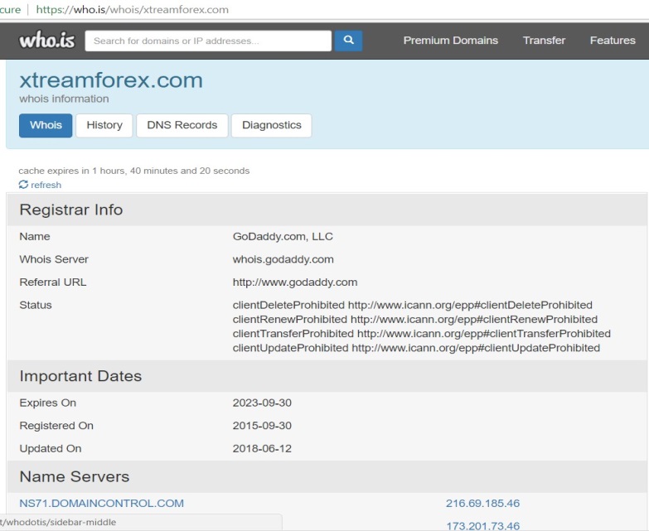Click the blue magnifier search button

pyautogui.click(x=348, y=41)
